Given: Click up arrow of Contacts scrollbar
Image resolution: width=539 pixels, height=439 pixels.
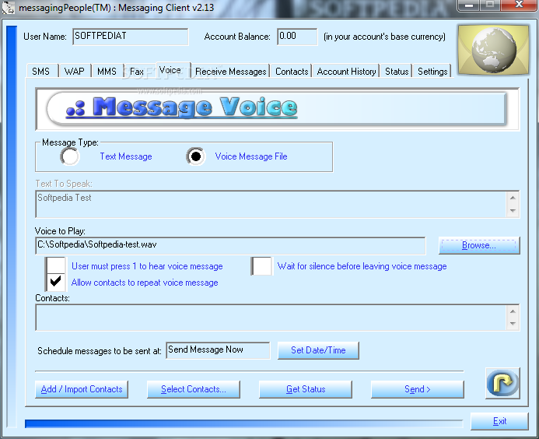Looking at the screenshot, I should [513, 311].
